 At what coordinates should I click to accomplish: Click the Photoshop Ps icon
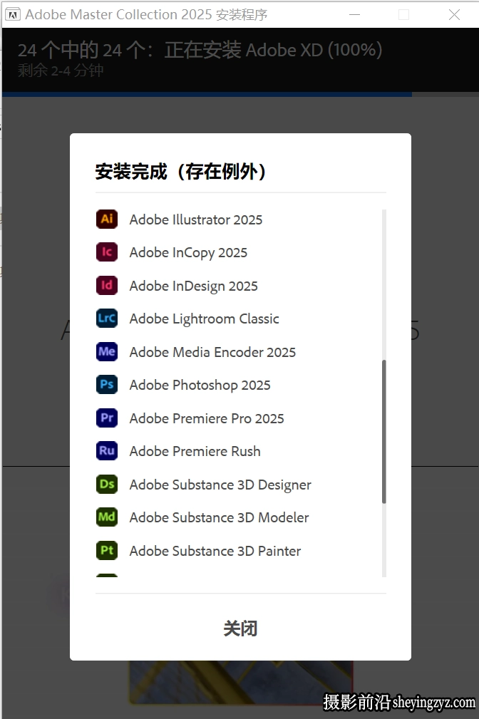coord(107,384)
